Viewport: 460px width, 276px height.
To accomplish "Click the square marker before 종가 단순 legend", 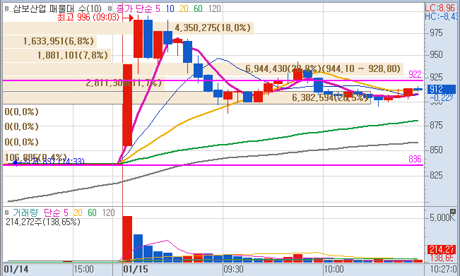I will pos(110,8).
